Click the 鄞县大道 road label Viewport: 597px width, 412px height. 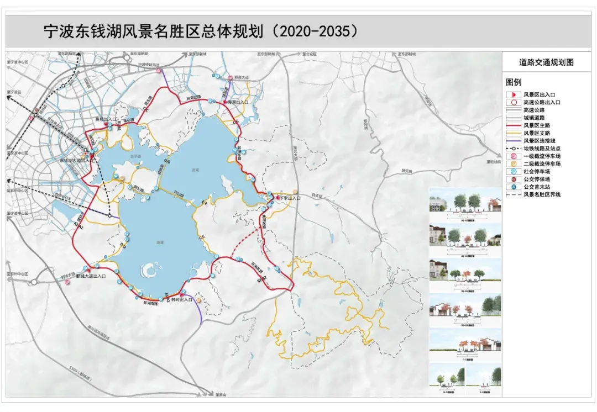click(242, 78)
